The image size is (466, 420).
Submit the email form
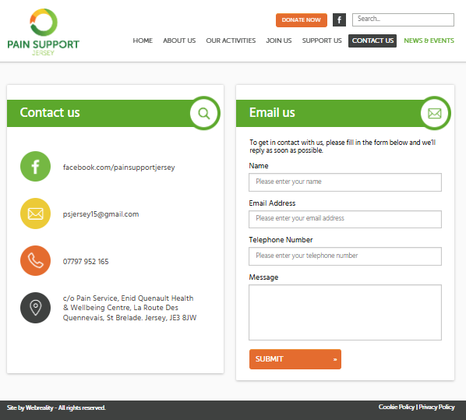click(295, 359)
